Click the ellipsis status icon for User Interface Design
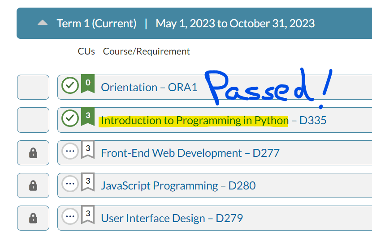The width and height of the screenshot is (372, 244). tap(70, 216)
